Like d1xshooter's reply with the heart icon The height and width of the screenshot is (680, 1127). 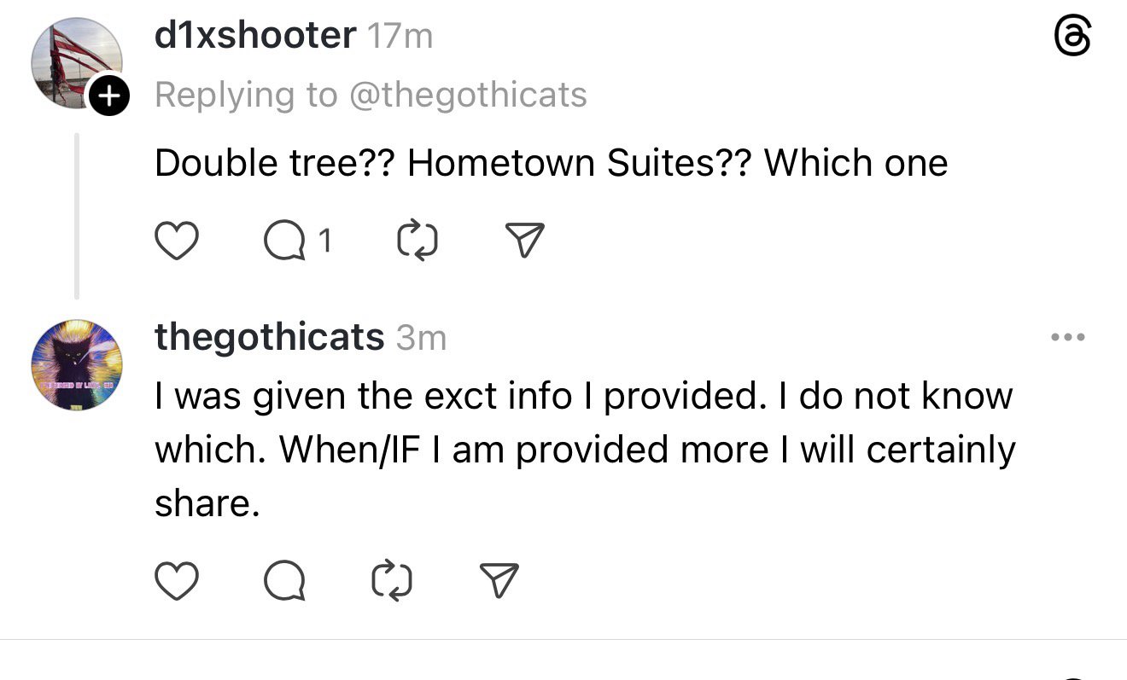click(177, 241)
